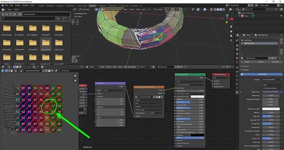Viewport: 284px width, 150px height.
Task: Open the Tool properties tab
Action: 237,40
